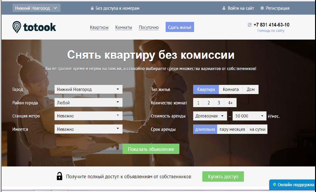Expand the 'Район города' dropdown
Screen dimensions: 316x192
click(x=88, y=103)
